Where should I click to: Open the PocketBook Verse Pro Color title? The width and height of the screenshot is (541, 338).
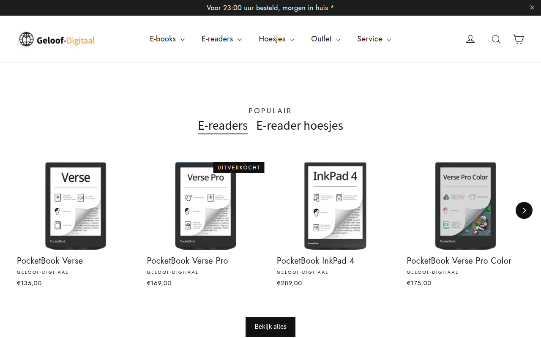pos(459,261)
